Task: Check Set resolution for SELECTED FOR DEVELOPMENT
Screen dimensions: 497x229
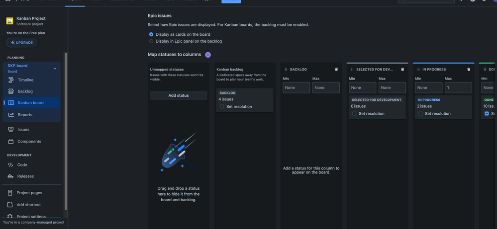Action: click(x=354, y=114)
